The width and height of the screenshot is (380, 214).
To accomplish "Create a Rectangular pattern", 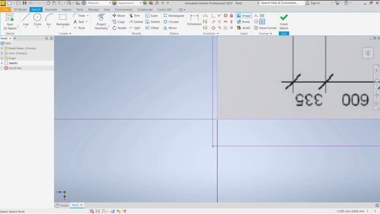I will click(x=174, y=15).
